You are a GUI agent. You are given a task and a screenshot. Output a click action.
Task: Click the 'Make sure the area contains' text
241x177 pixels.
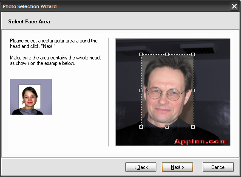tap(55, 60)
